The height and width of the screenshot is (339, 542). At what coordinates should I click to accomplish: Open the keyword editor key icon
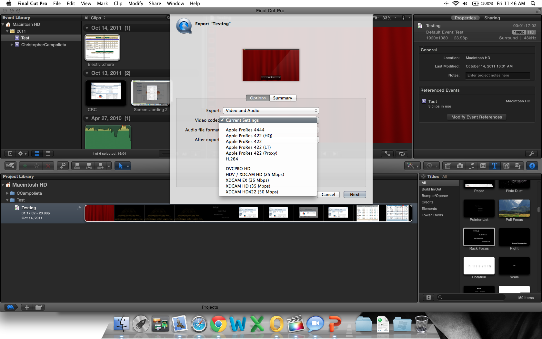click(63, 166)
